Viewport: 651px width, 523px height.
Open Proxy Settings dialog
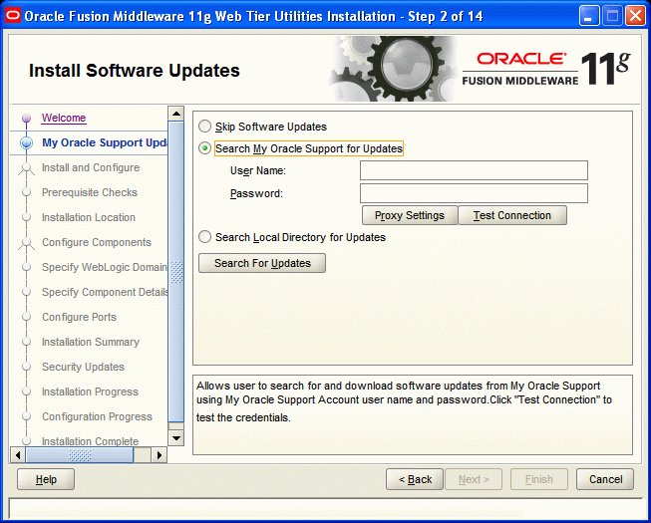click(410, 215)
